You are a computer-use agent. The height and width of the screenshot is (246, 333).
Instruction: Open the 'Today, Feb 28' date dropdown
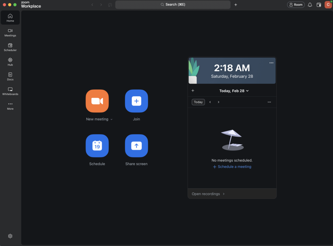234,91
